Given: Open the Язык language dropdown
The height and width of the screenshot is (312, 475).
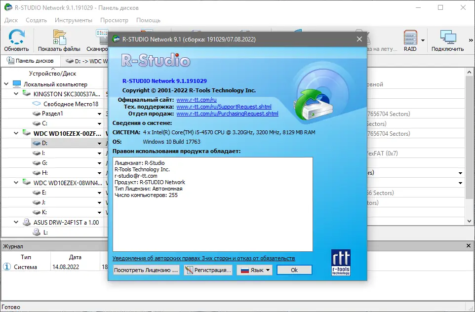Looking at the screenshot, I should click(254, 270).
